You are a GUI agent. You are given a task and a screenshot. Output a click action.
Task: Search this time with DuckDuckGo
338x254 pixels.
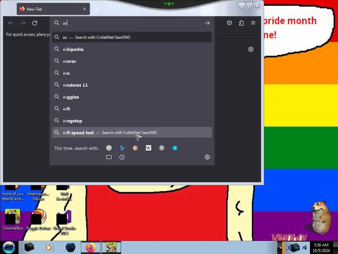pos(135,148)
